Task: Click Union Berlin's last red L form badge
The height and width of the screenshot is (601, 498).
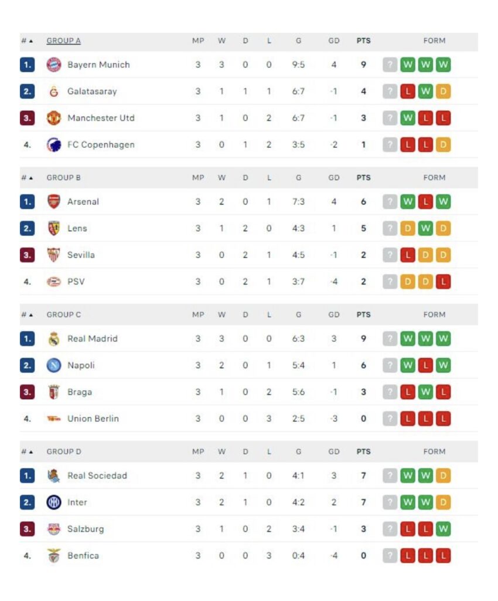Action: pos(444,419)
